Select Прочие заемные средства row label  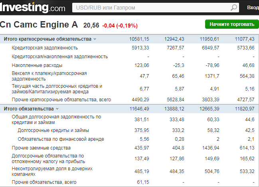pyautogui.click(x=41, y=148)
